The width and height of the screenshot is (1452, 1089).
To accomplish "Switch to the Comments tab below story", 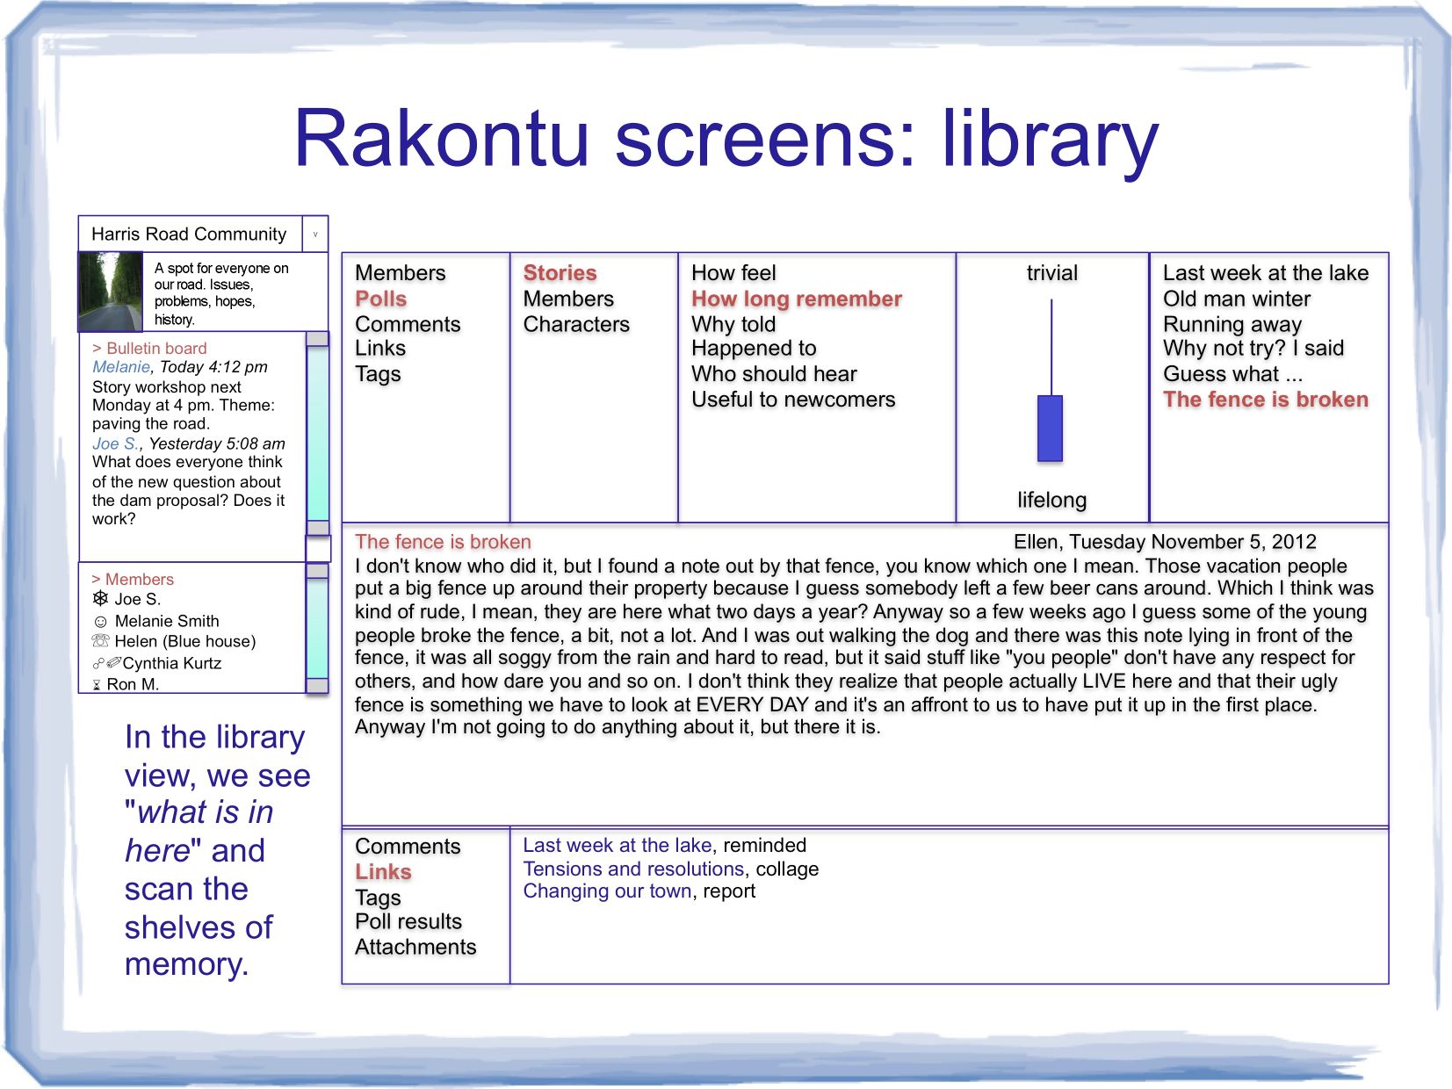I will click(408, 847).
